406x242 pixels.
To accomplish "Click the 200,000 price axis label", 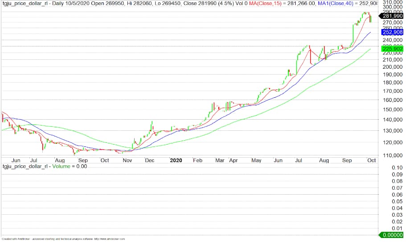I will point(392,67).
